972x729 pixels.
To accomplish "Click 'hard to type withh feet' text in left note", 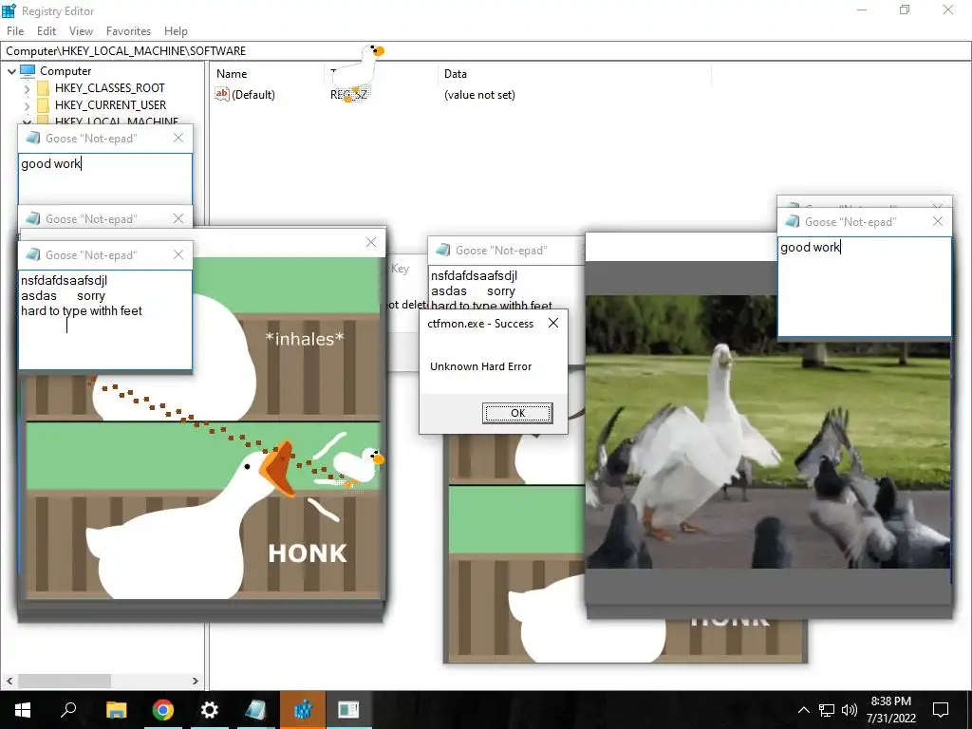I will coord(82,310).
